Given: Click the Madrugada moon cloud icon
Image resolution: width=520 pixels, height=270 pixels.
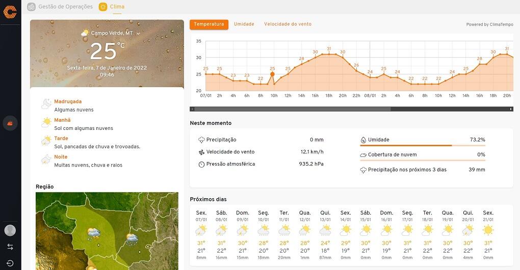Looking at the screenshot, I should (x=46, y=104).
